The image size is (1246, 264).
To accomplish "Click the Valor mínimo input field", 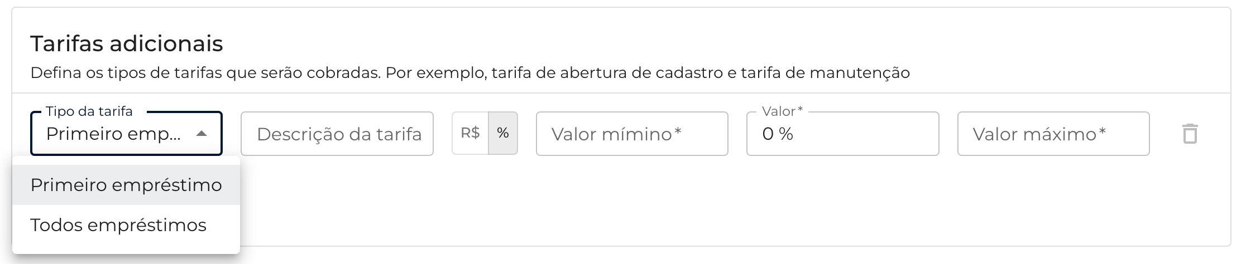I will 632,134.
